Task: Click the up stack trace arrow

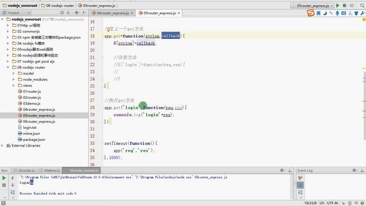Action: pos(13,178)
